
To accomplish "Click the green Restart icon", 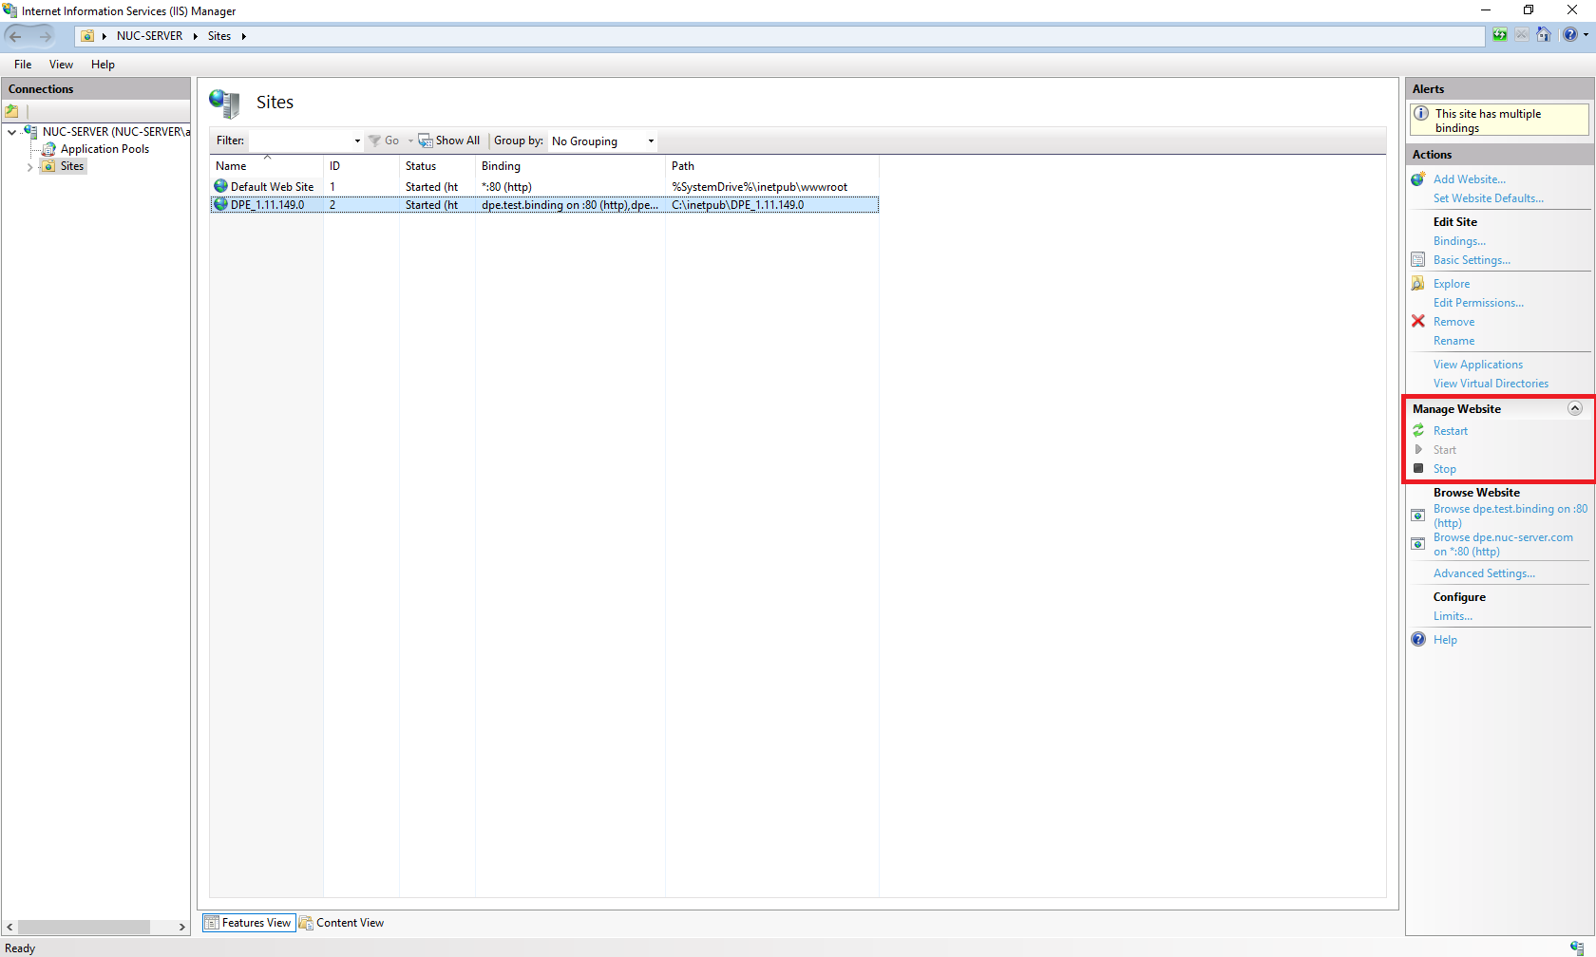I will tap(1418, 431).
